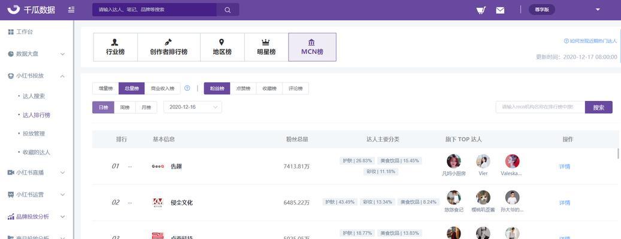Open the 告趣 organization name

[176, 166]
